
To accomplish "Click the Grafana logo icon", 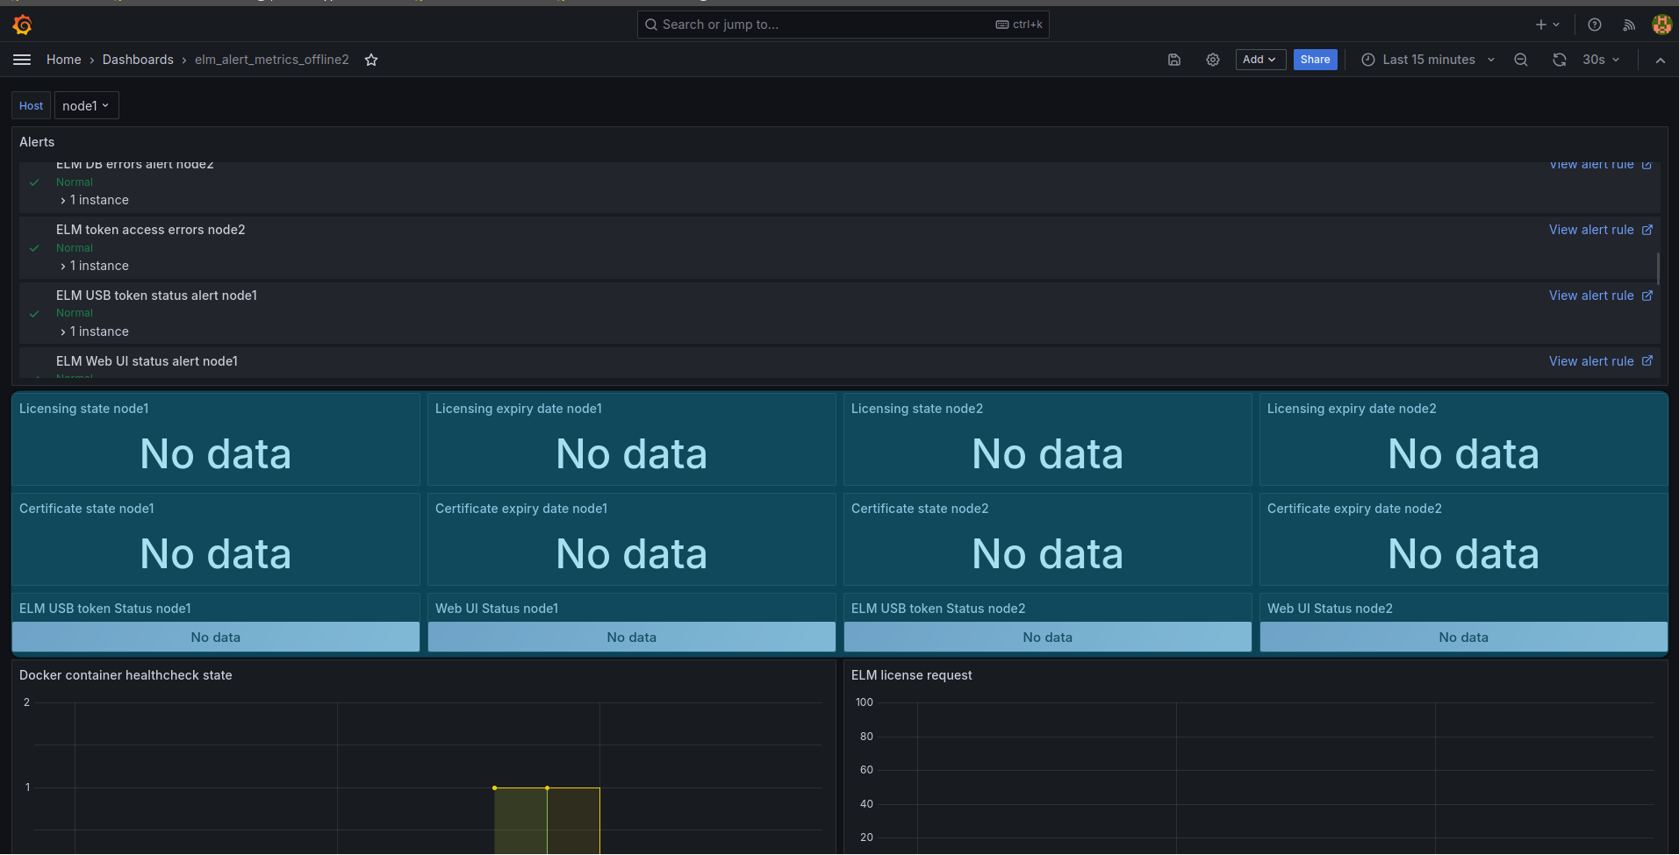I will 23,25.
